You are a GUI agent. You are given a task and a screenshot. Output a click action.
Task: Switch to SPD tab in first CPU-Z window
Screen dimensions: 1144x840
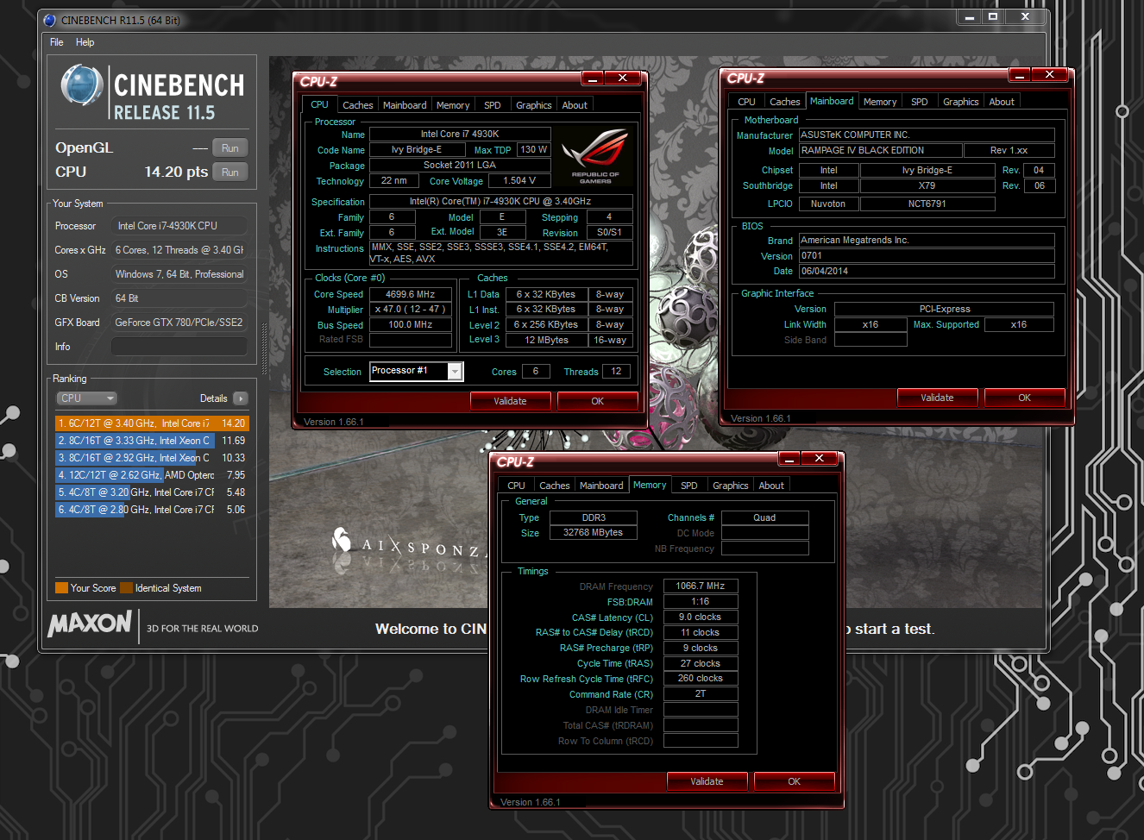pyautogui.click(x=493, y=105)
